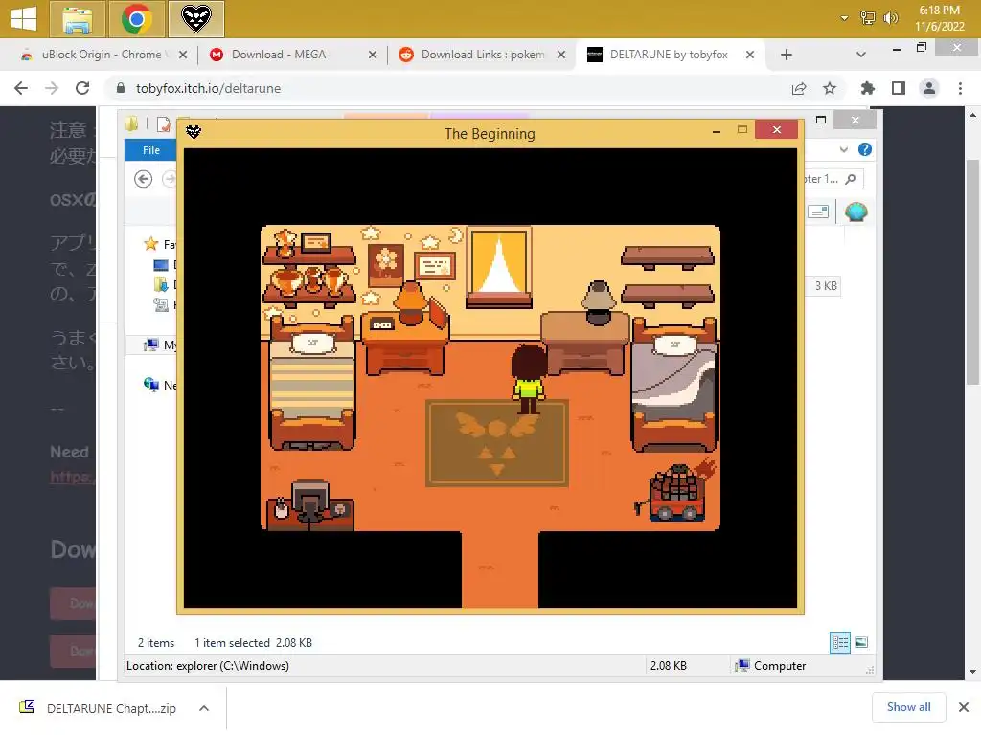
Task: View site lock information icon
Action: [x=121, y=88]
